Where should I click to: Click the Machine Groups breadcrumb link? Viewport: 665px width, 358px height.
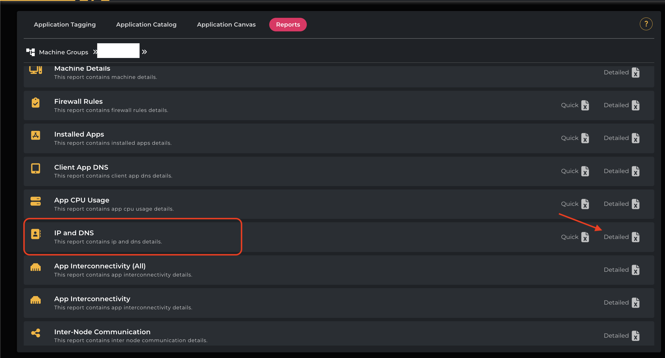pos(64,52)
